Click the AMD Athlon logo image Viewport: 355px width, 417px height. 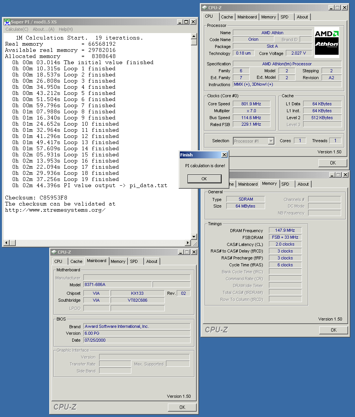tap(327, 42)
